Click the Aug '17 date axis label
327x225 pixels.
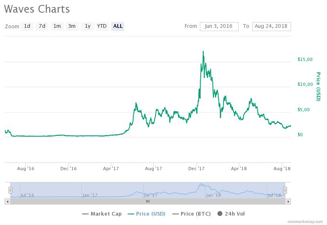(x=154, y=169)
